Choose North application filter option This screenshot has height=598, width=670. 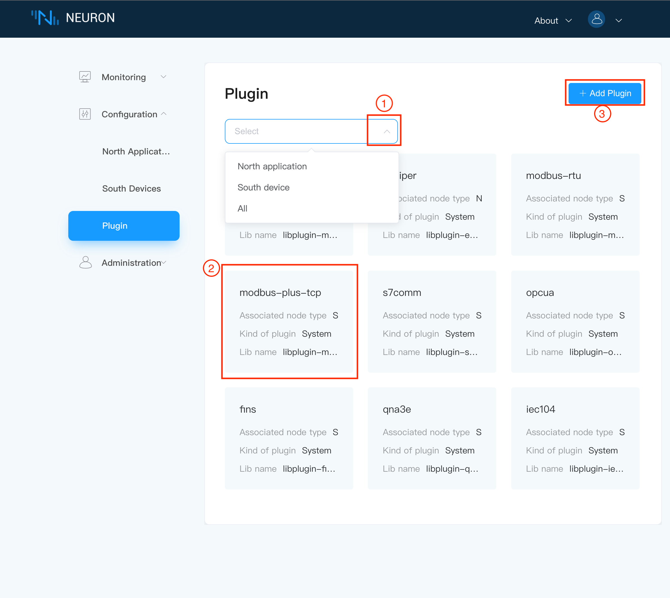coord(312,166)
